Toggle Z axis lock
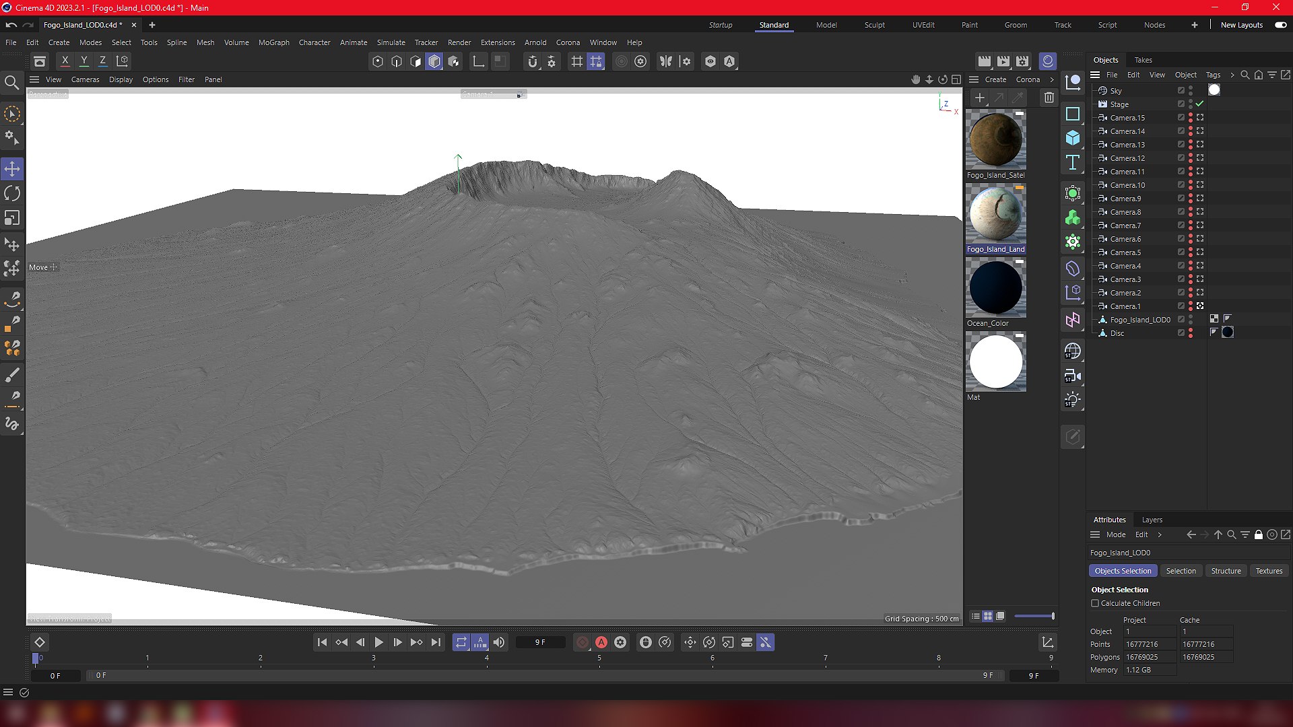1293x727 pixels. point(102,61)
